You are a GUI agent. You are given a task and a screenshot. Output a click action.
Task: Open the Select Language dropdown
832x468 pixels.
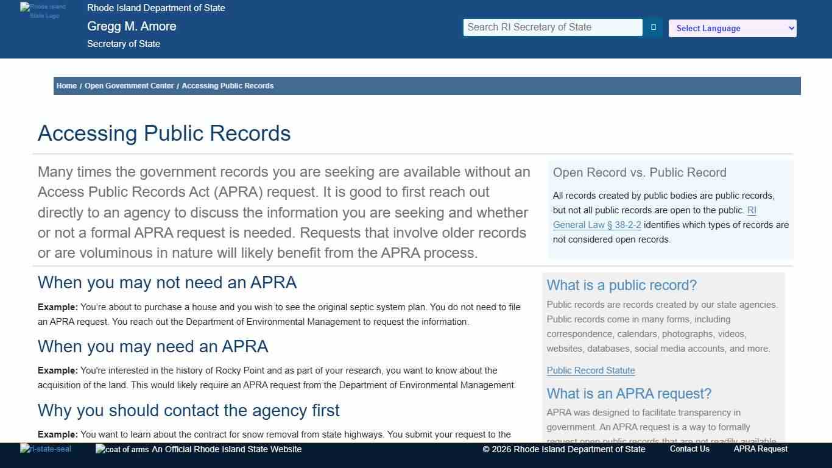click(x=732, y=28)
